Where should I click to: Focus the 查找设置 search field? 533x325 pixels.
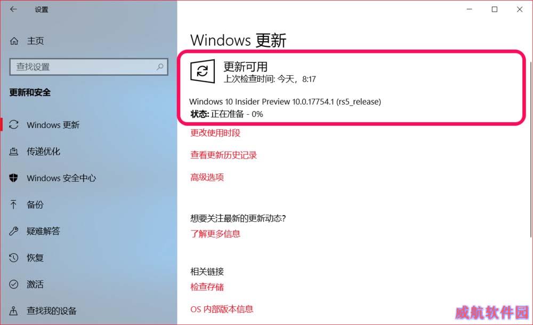(89, 67)
